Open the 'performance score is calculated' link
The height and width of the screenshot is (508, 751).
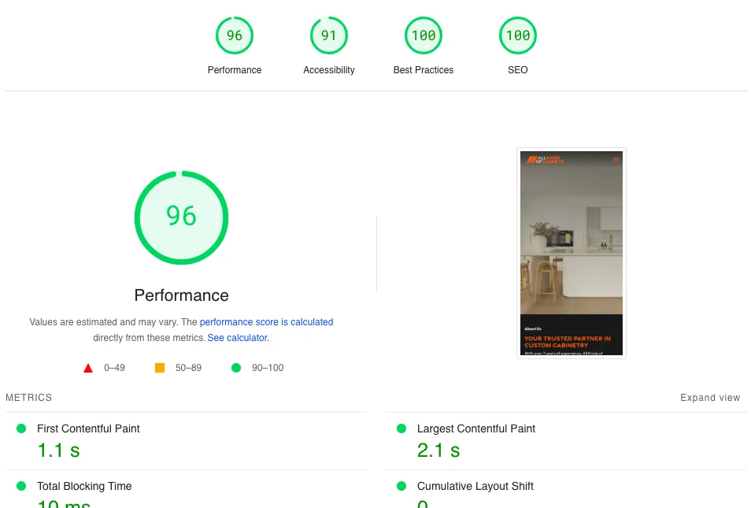[266, 322]
